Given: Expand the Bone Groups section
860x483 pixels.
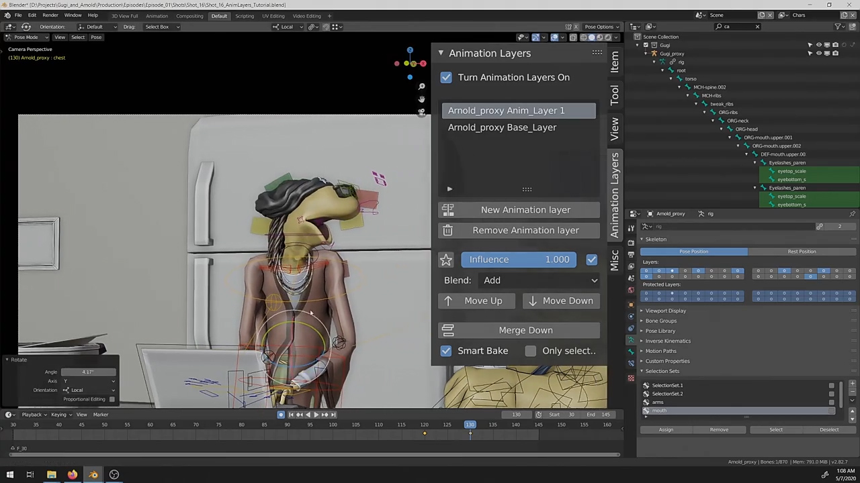Looking at the screenshot, I should pos(661,321).
